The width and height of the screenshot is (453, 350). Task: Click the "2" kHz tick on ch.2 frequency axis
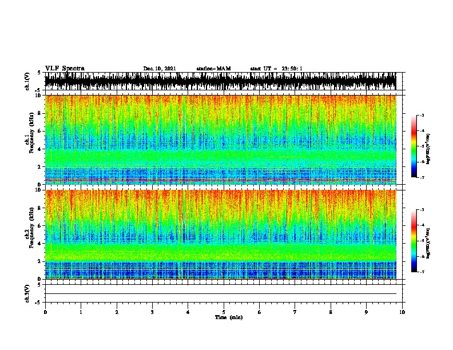[x=40, y=261]
